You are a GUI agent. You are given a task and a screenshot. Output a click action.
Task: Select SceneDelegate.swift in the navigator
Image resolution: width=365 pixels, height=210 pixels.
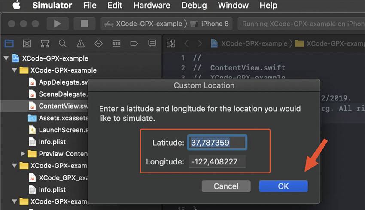click(58, 94)
